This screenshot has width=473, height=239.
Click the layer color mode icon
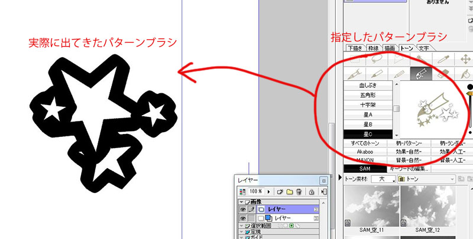tap(242, 191)
